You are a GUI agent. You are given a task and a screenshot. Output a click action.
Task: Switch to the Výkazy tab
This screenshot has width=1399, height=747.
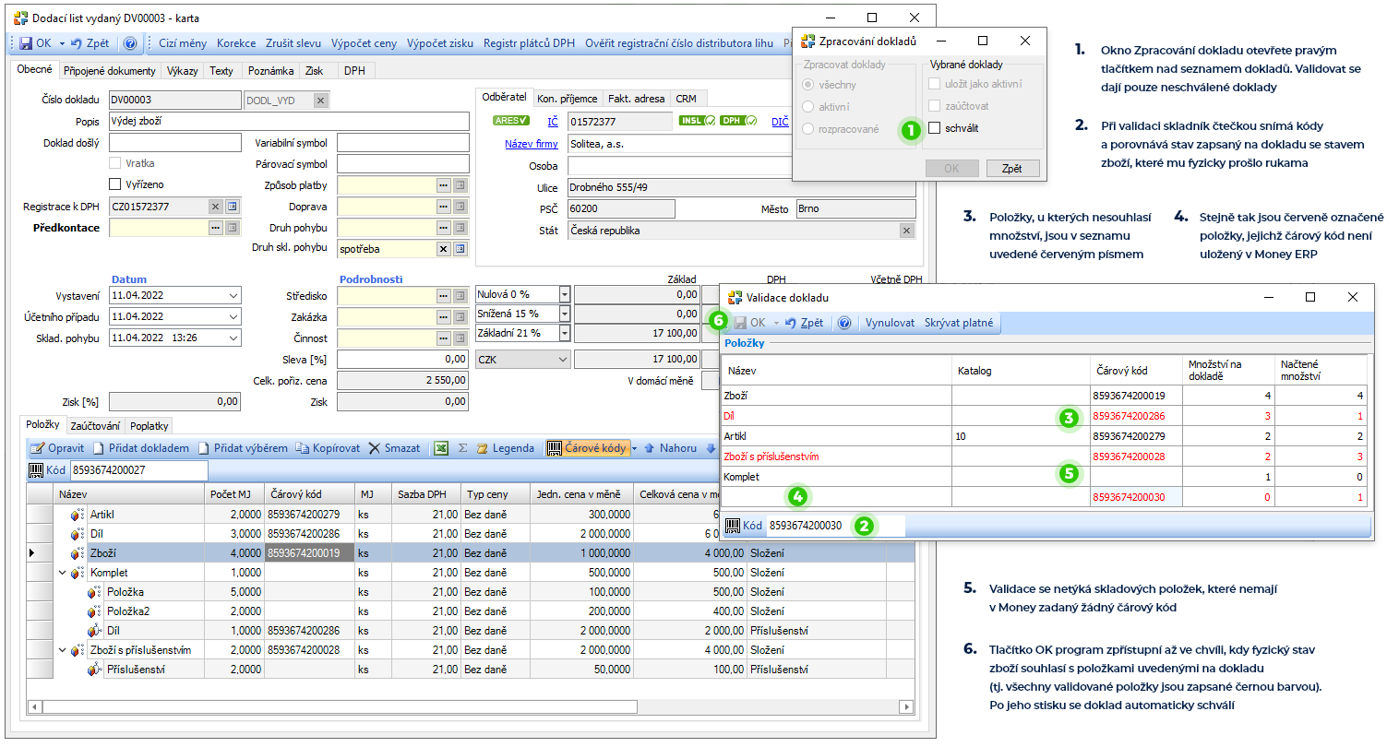tap(183, 71)
